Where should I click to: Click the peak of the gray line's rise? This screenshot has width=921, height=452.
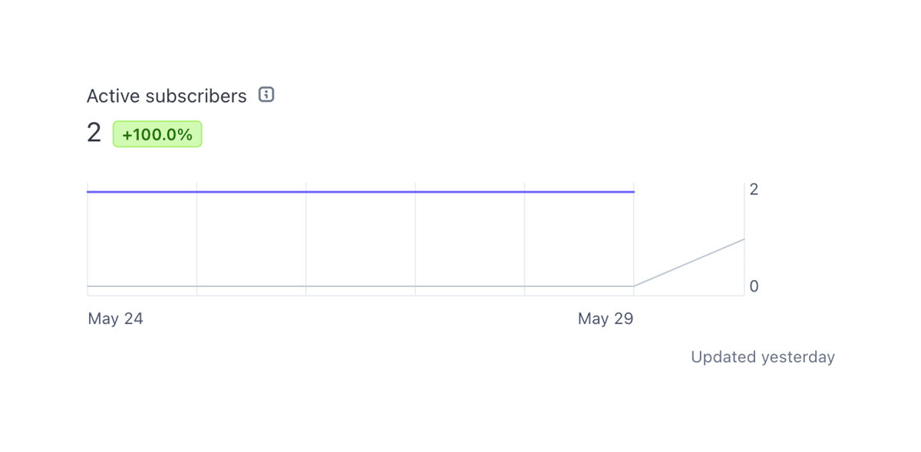point(744,239)
